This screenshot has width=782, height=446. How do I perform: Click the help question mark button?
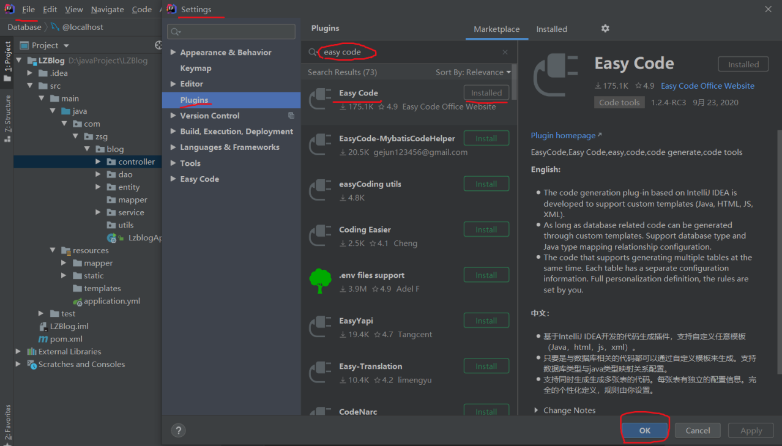click(178, 430)
